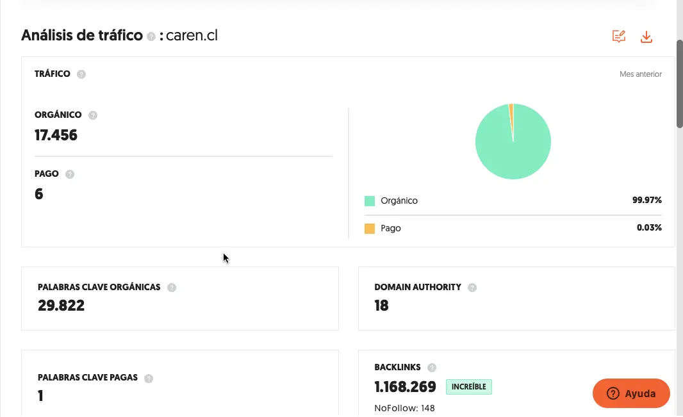Click the green Orgánico legend swatch
This screenshot has width=683, height=417.
pos(370,201)
